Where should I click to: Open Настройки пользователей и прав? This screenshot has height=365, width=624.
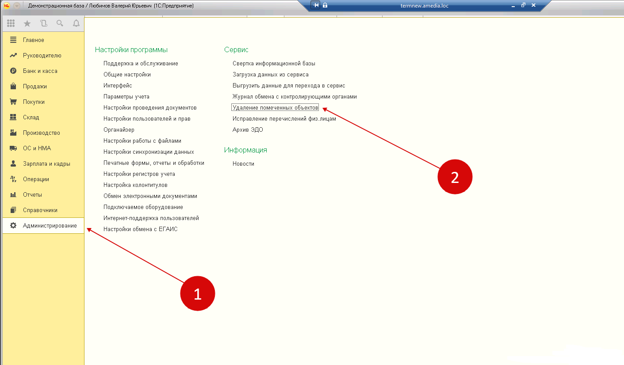(147, 118)
